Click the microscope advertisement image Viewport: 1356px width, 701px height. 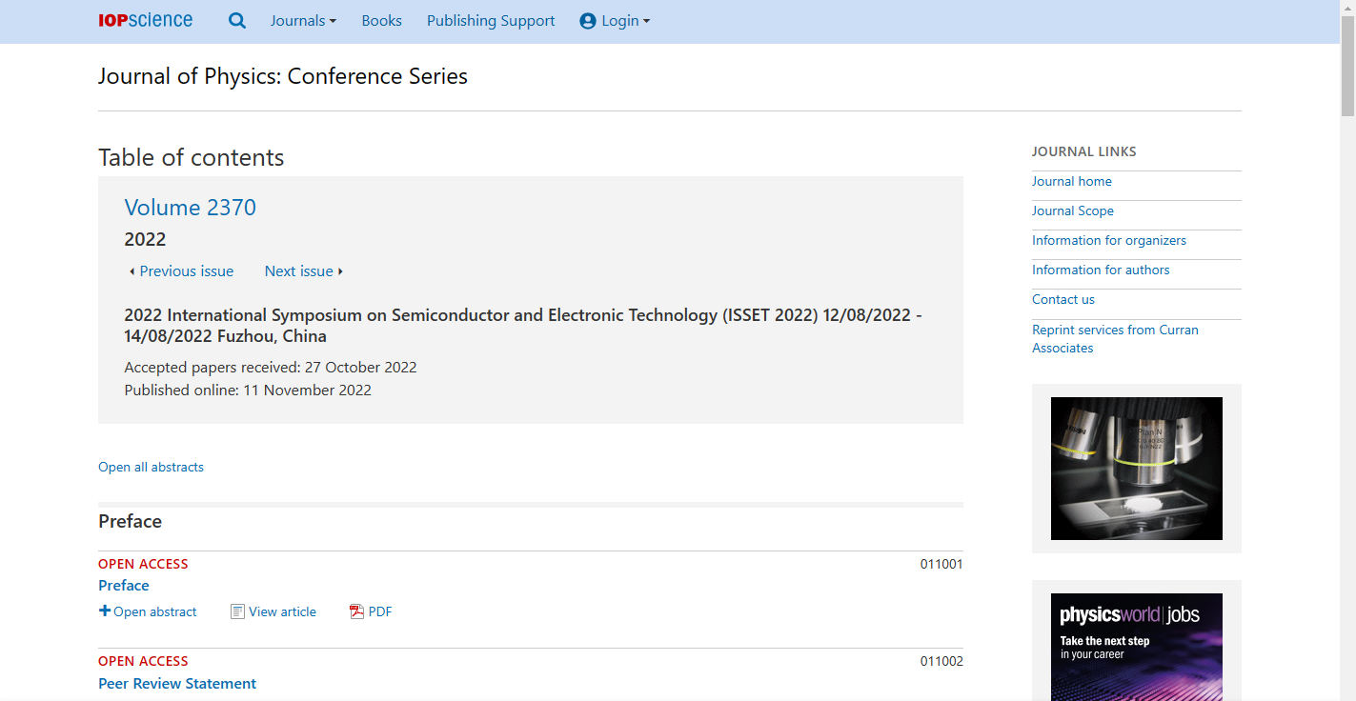coord(1136,469)
